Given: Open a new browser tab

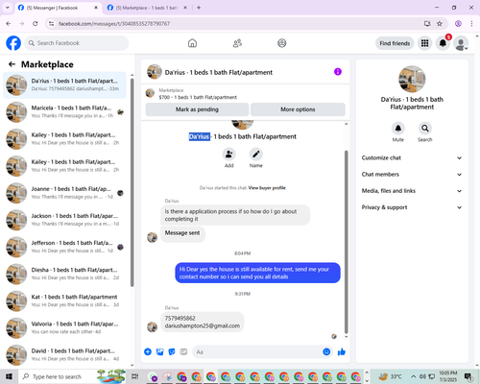Looking at the screenshot, I should [x=199, y=8].
